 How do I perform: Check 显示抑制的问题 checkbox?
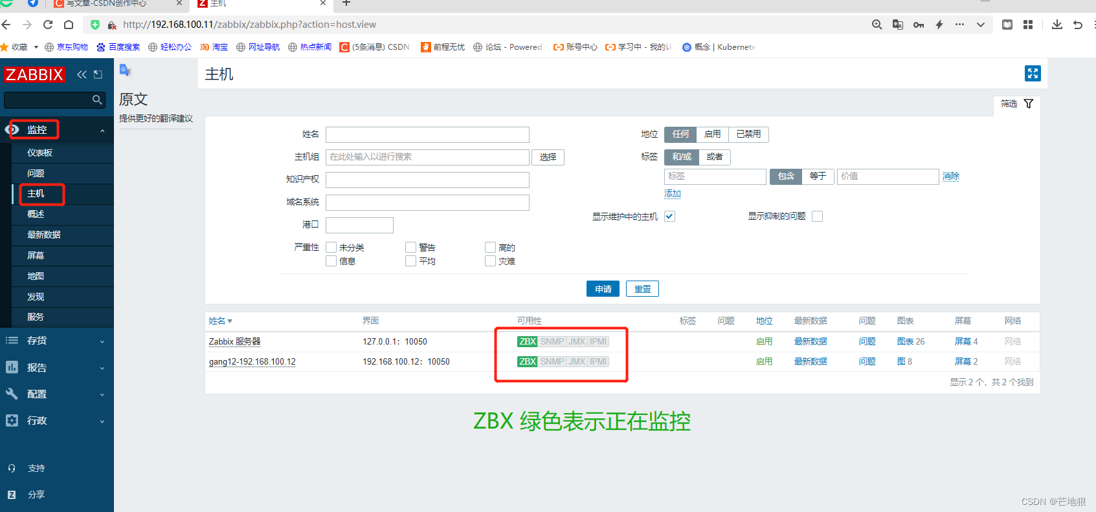coord(817,216)
